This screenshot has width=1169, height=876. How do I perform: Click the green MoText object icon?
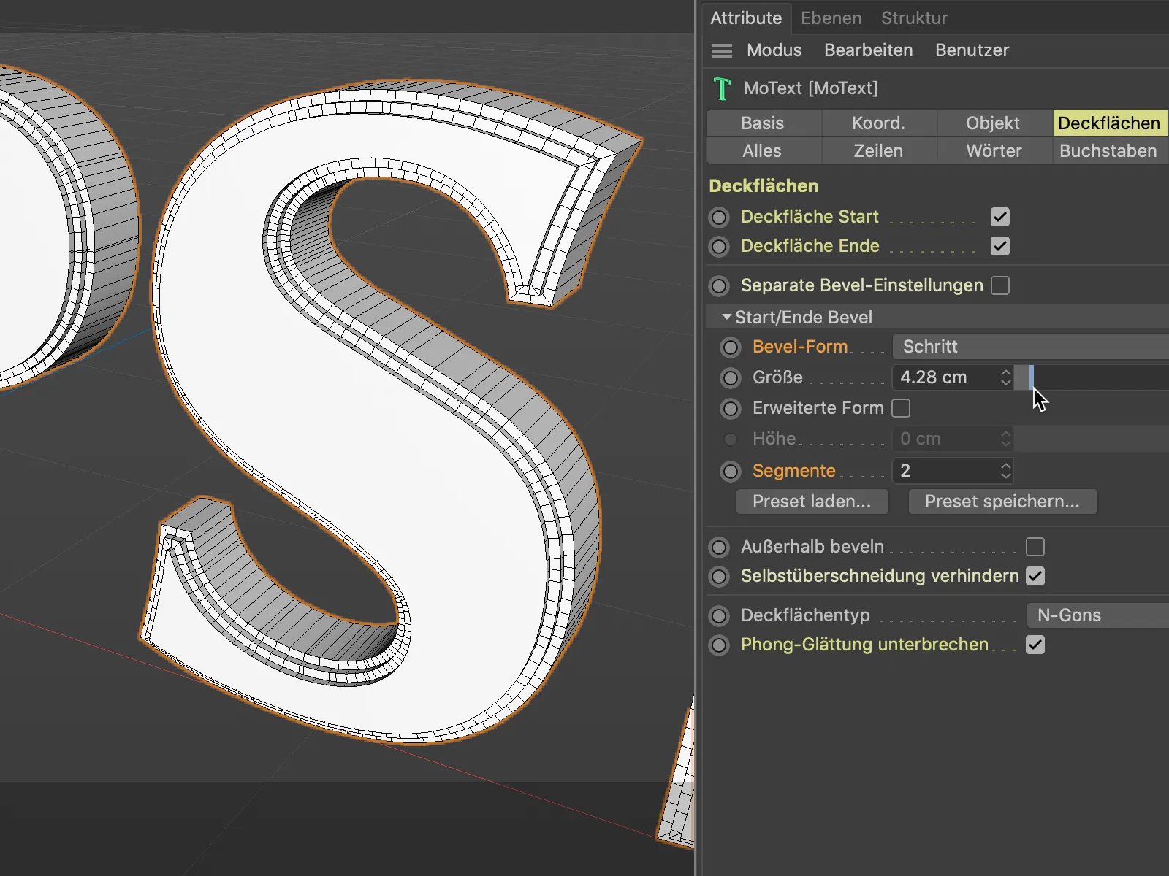click(x=722, y=88)
